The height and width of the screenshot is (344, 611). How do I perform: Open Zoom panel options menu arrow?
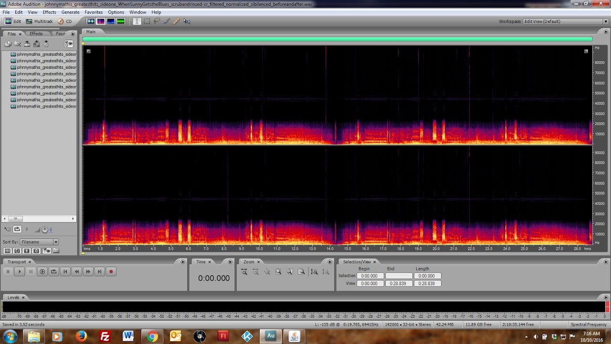tap(329, 262)
